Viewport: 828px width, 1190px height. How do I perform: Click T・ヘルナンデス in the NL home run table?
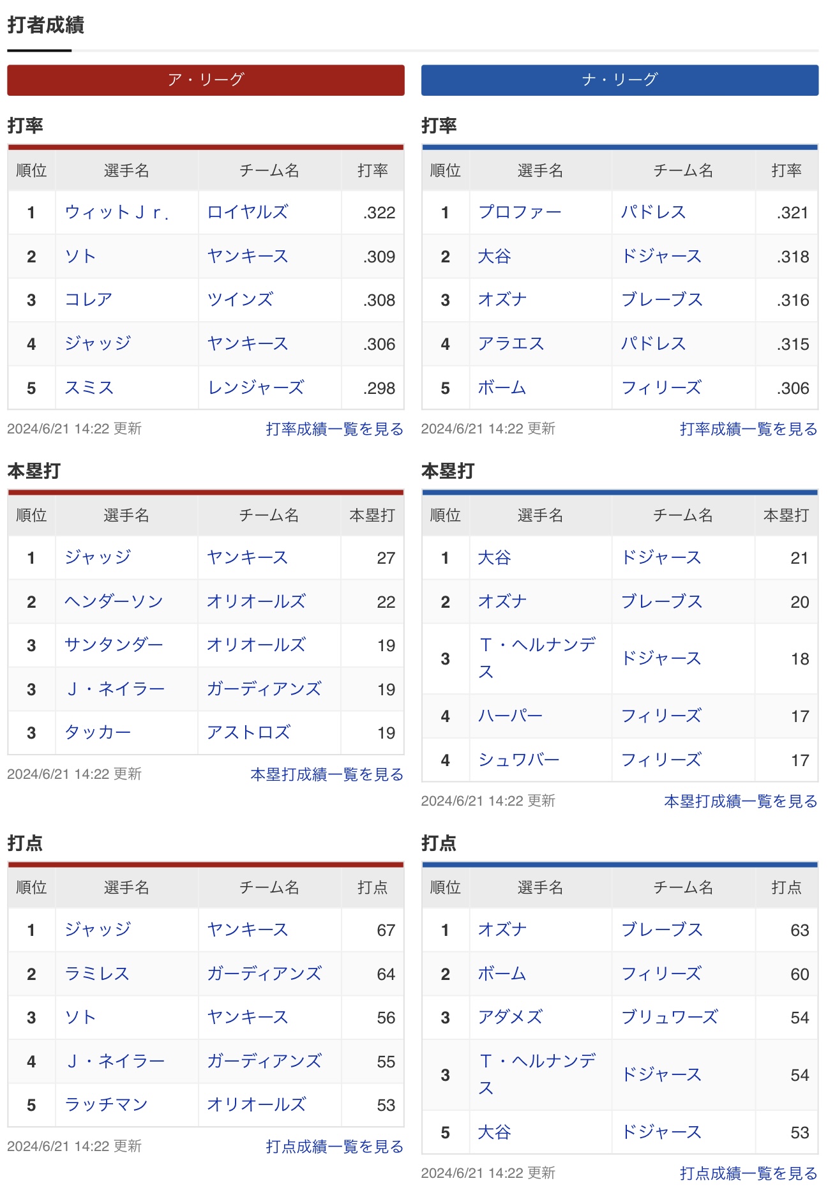pyautogui.click(x=538, y=658)
